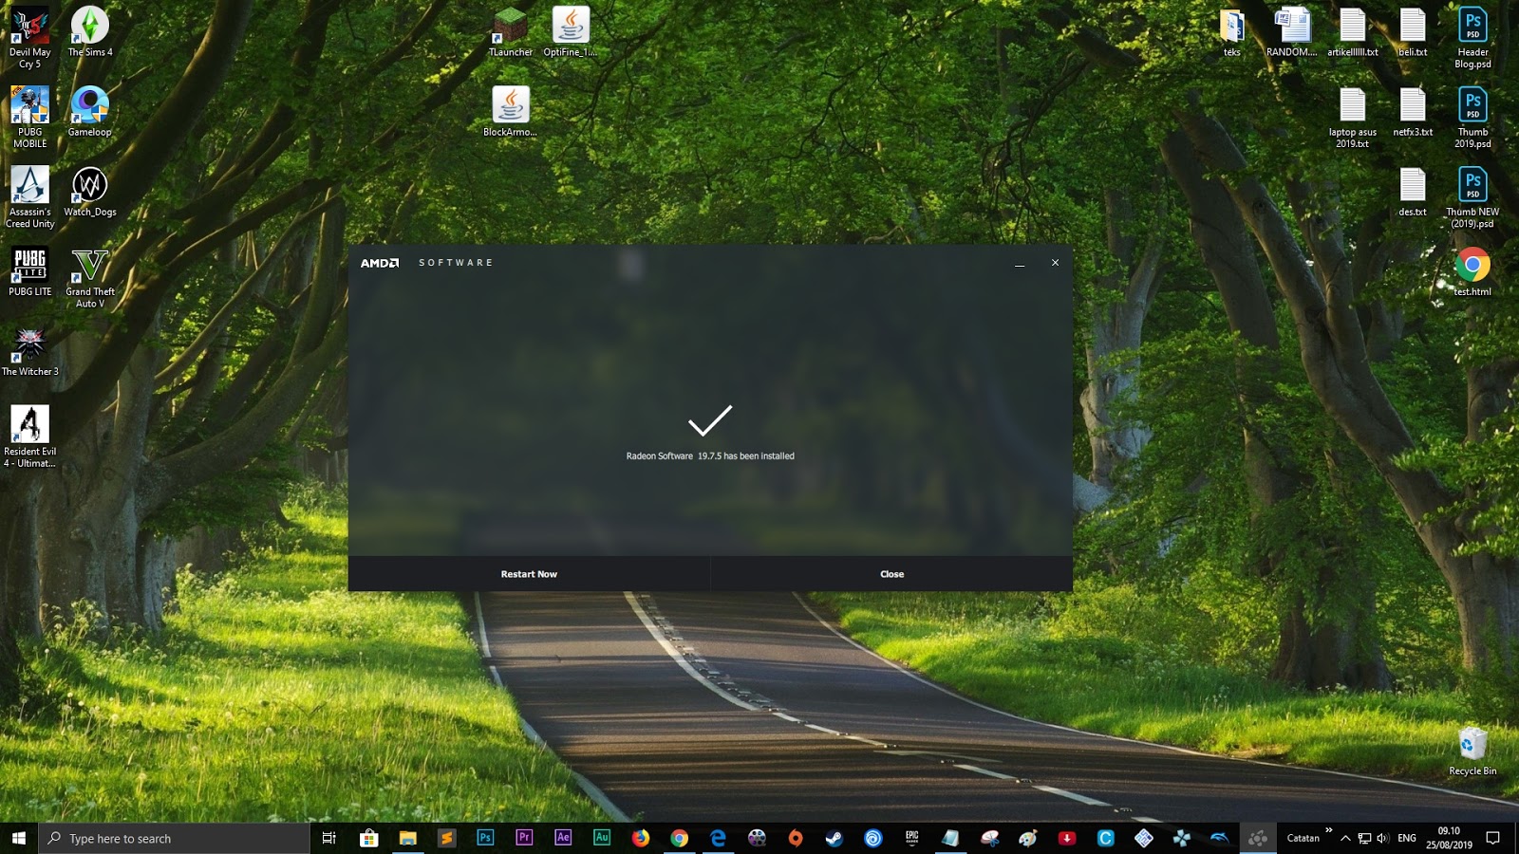Select The Witcher 3 desktop icon
1519x854 pixels.
point(29,351)
